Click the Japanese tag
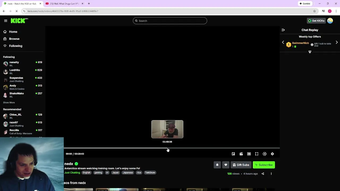The width and height of the screenshot is (340, 191). point(128,173)
